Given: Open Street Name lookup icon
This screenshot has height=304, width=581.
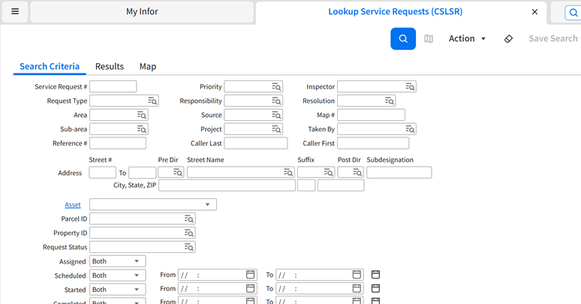Looking at the screenshot, I should pyautogui.click(x=288, y=173).
